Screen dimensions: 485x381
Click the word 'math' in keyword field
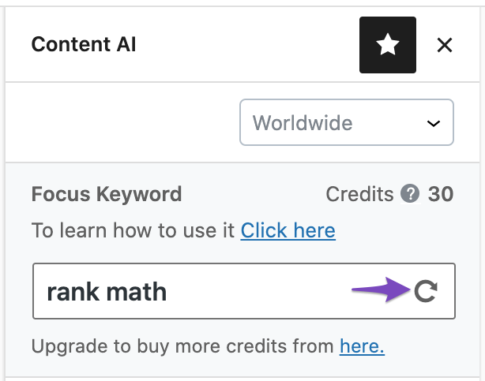(x=137, y=292)
